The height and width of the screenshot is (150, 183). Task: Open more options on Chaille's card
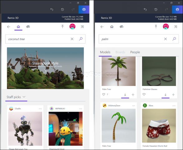(x=40, y=109)
